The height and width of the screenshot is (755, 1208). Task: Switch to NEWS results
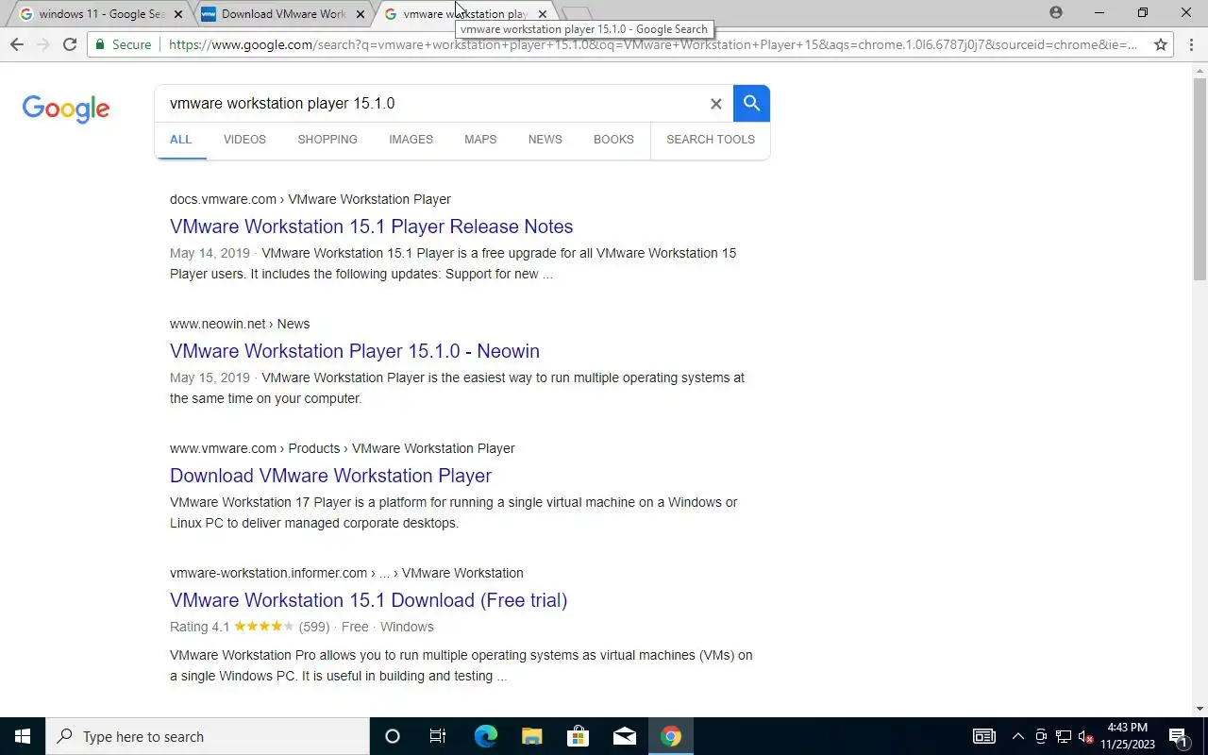(x=545, y=140)
